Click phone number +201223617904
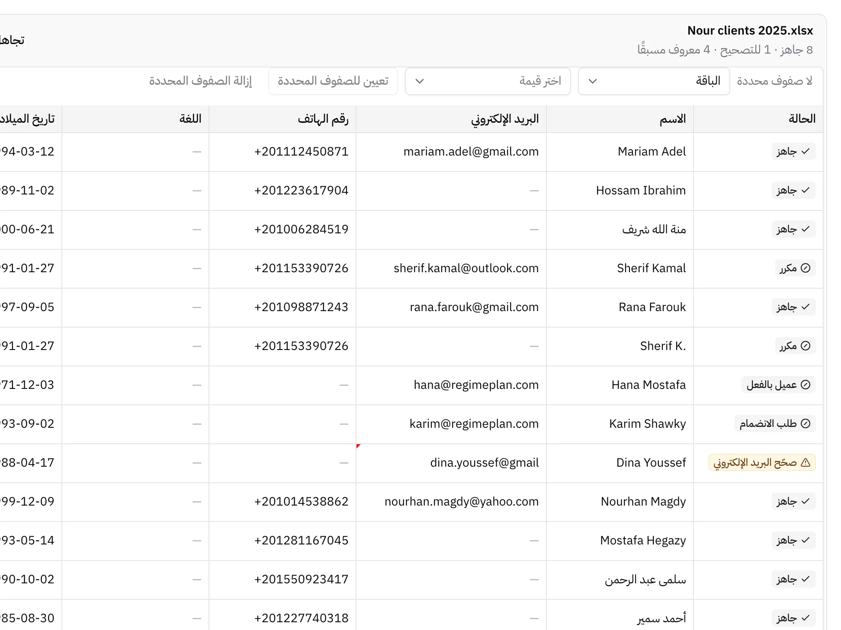 (301, 191)
